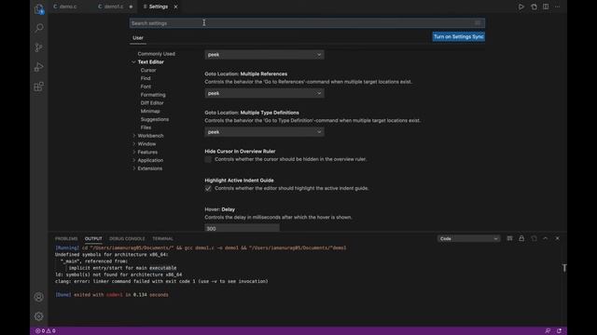597x335 pixels.
Task: Switch to the DEBUG CONSOLE tab
Action: [x=127, y=238]
